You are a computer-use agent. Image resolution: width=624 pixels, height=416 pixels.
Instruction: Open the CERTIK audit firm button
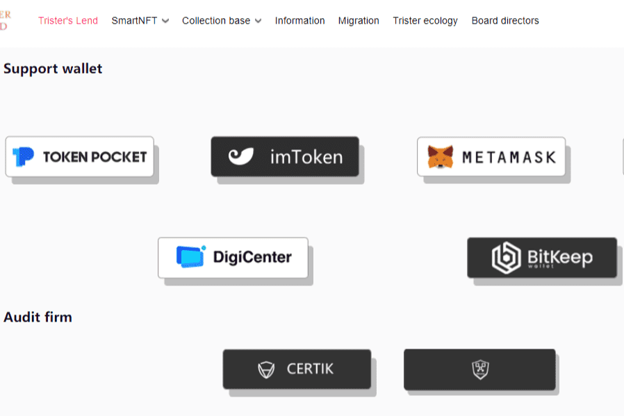click(297, 369)
